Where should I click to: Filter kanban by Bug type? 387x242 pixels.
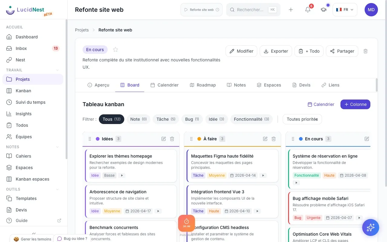192,119
